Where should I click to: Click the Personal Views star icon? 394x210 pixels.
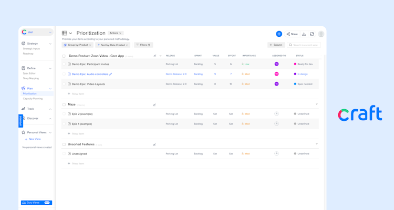point(23,132)
